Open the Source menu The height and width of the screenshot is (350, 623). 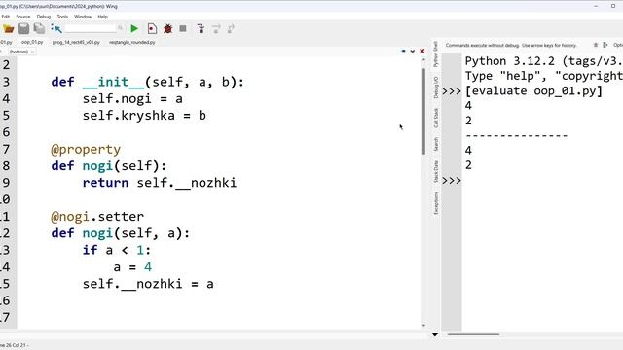tap(23, 17)
